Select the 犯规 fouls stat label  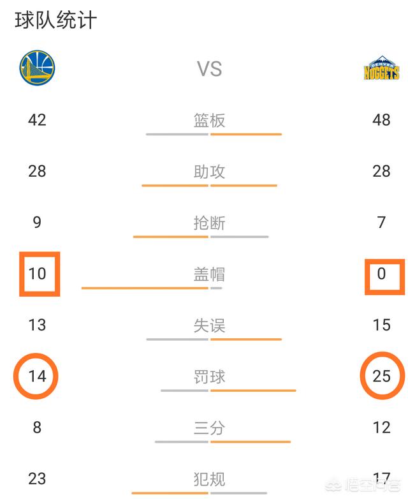point(209,479)
